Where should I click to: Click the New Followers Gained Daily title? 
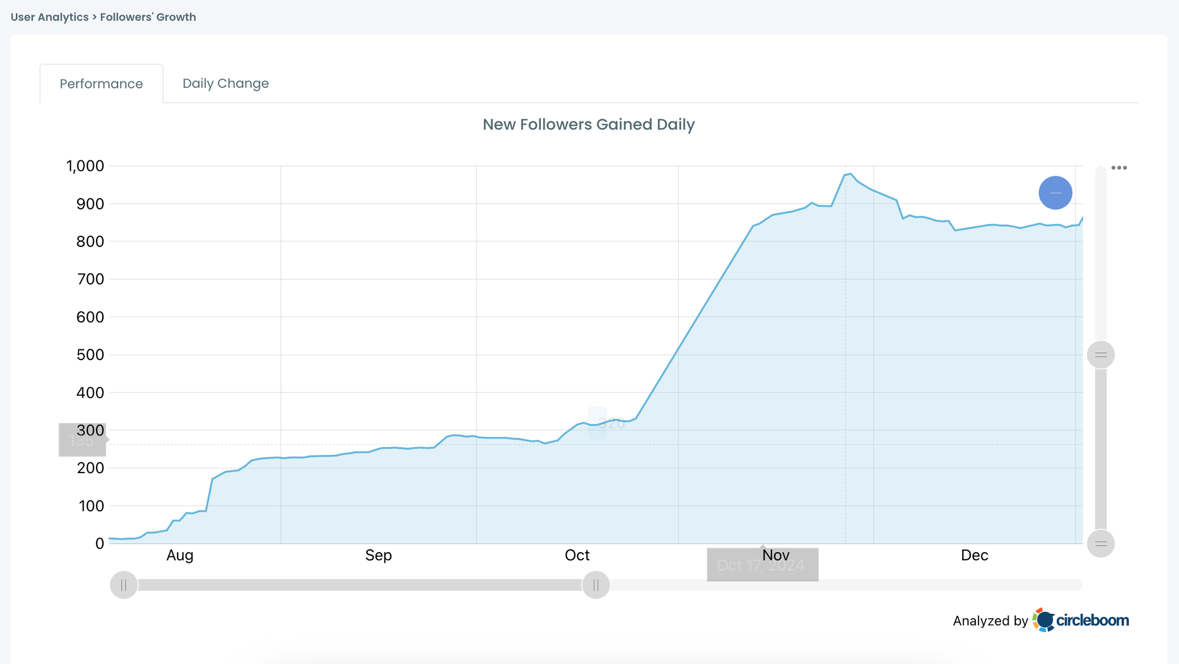click(588, 124)
